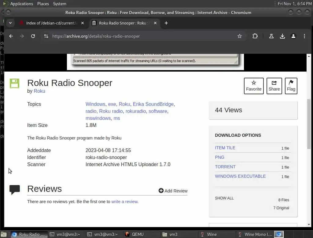
Task: Open the software topic link
Action: click(x=158, y=111)
